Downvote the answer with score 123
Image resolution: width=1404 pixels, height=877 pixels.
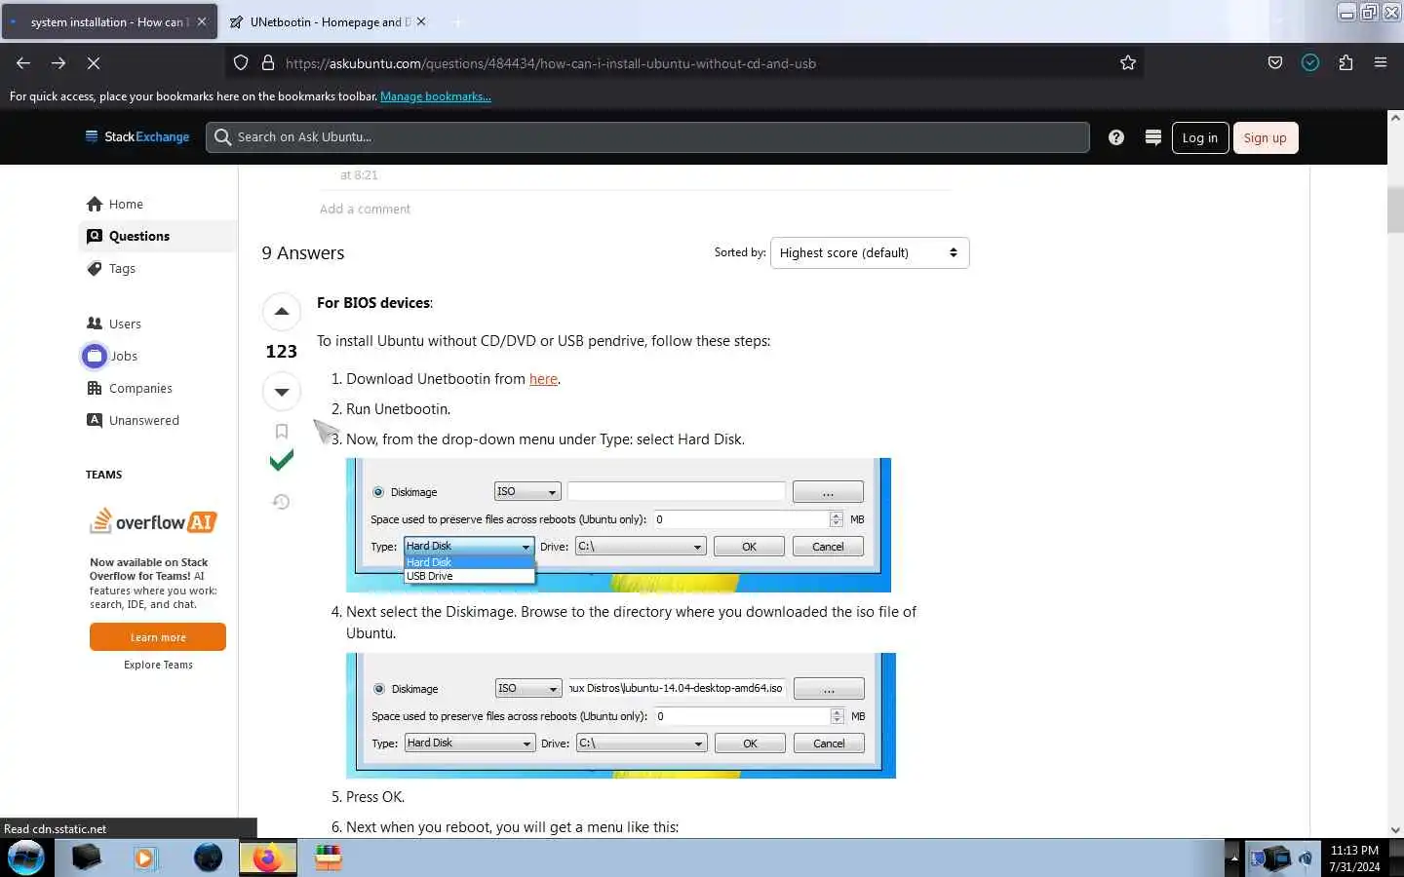[282, 391]
